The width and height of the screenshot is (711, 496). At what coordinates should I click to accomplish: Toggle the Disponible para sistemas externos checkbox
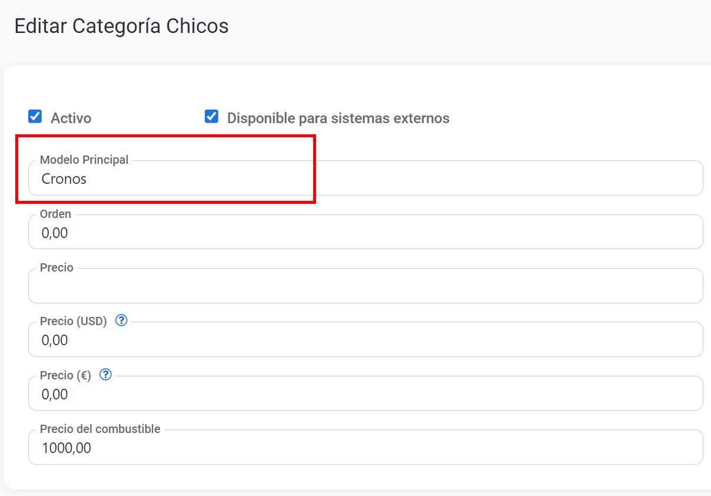[x=211, y=117]
